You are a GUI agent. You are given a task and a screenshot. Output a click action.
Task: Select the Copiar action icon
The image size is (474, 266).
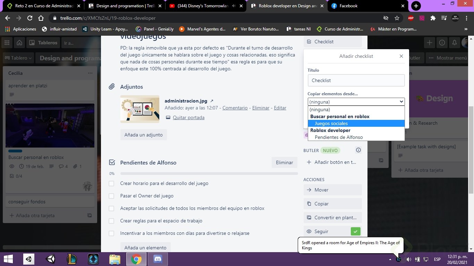coord(310,204)
